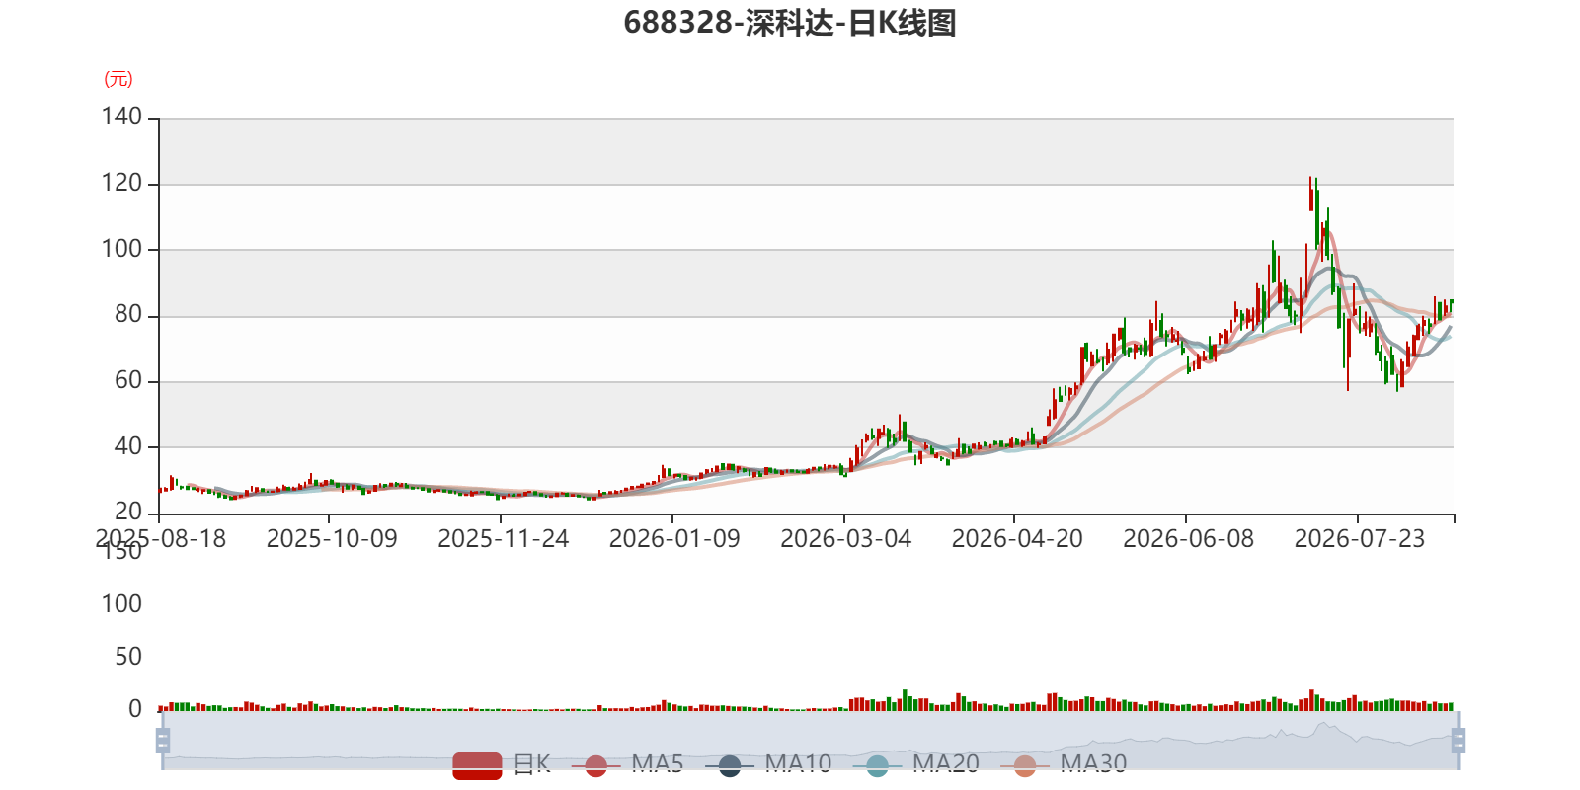1580x790 pixels.
Task: Click the 50 volume axis label
Action: (x=128, y=657)
